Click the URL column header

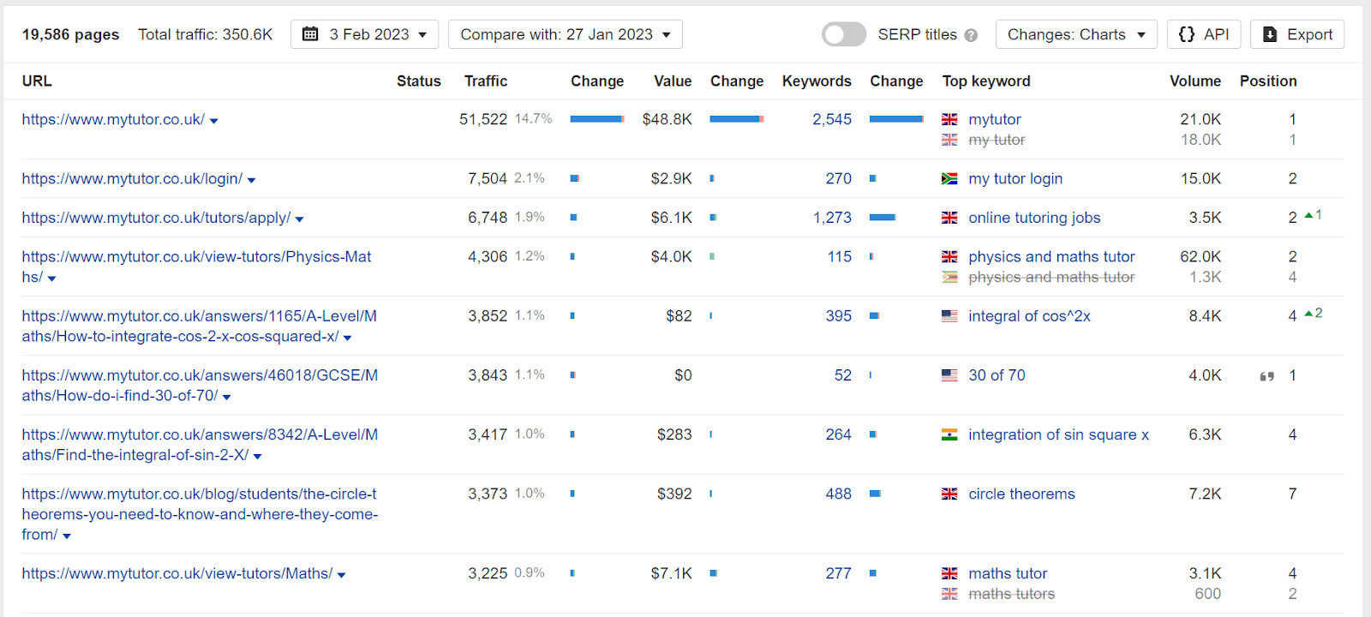pyautogui.click(x=37, y=81)
